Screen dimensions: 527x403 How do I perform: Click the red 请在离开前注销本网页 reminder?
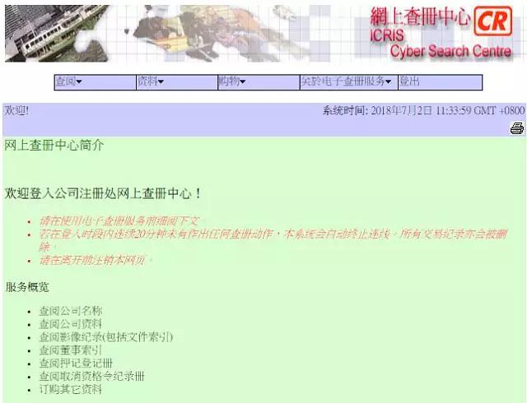96,260
